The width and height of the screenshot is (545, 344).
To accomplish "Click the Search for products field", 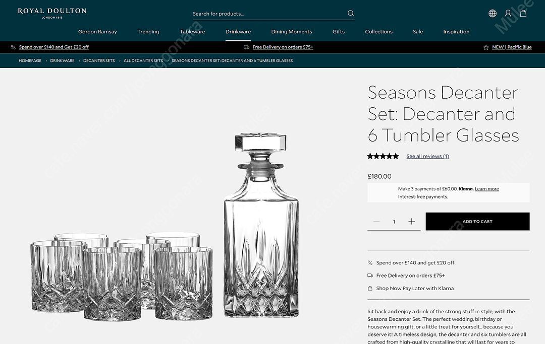I will 269,14.
